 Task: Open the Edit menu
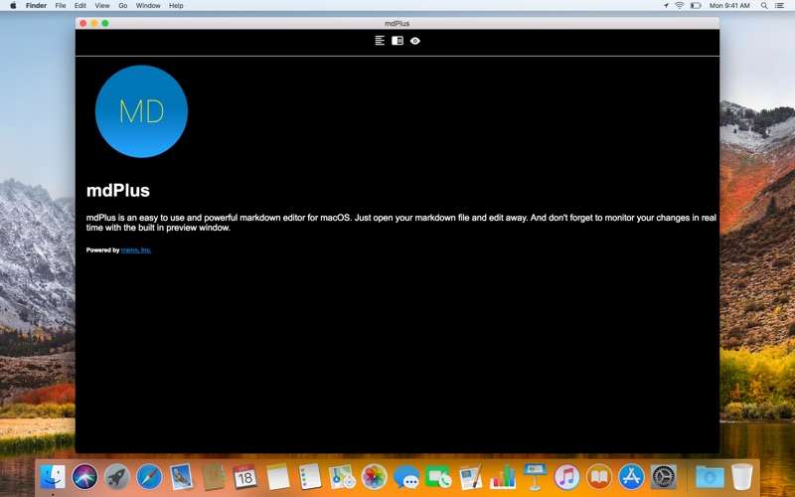pyautogui.click(x=80, y=6)
